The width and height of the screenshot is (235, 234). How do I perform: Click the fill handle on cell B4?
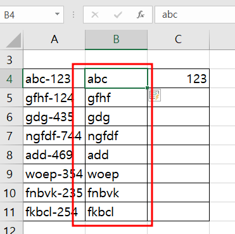pos(147,88)
